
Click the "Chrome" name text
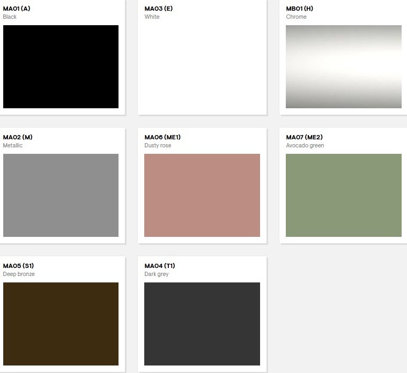point(296,17)
